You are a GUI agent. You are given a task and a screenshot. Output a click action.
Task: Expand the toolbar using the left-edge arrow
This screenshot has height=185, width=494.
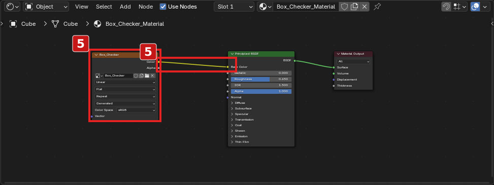click(x=2, y=24)
